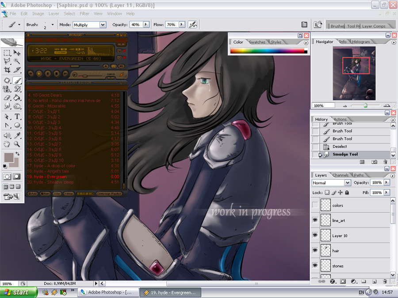
Task: Select the Ellipse shape tool
Action: click(17, 125)
